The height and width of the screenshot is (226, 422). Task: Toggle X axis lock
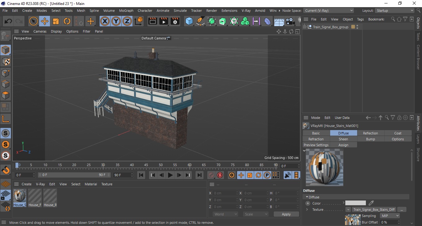[x=105, y=21]
